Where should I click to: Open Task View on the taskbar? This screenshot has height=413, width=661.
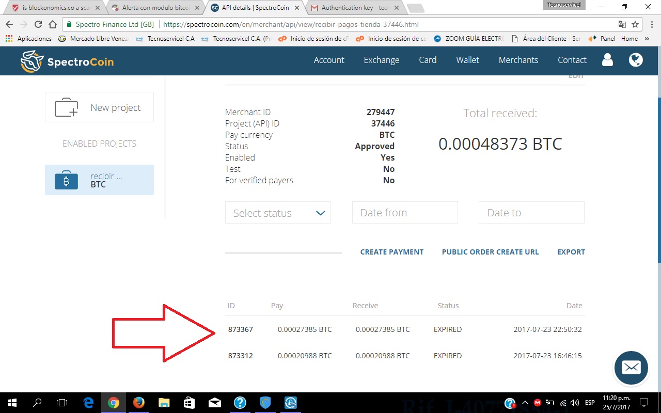[x=62, y=403]
